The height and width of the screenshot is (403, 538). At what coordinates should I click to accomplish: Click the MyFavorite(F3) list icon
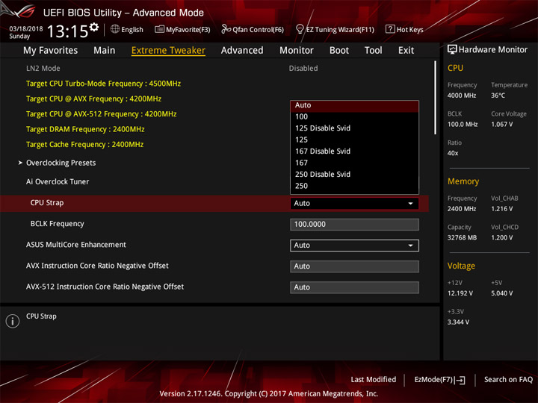(159, 29)
